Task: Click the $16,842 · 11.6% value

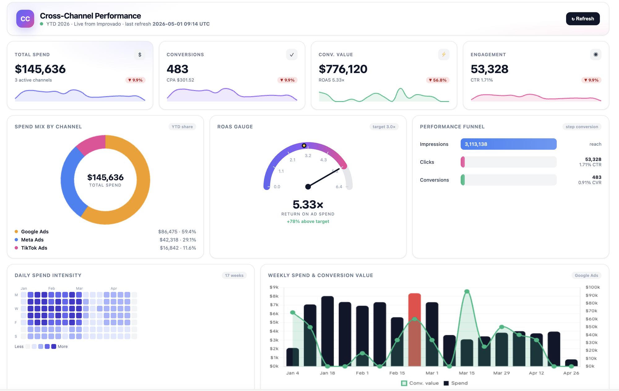Action: (178, 248)
